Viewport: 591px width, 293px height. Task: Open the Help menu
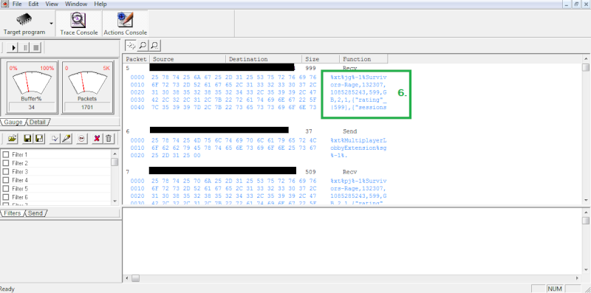pos(100,4)
